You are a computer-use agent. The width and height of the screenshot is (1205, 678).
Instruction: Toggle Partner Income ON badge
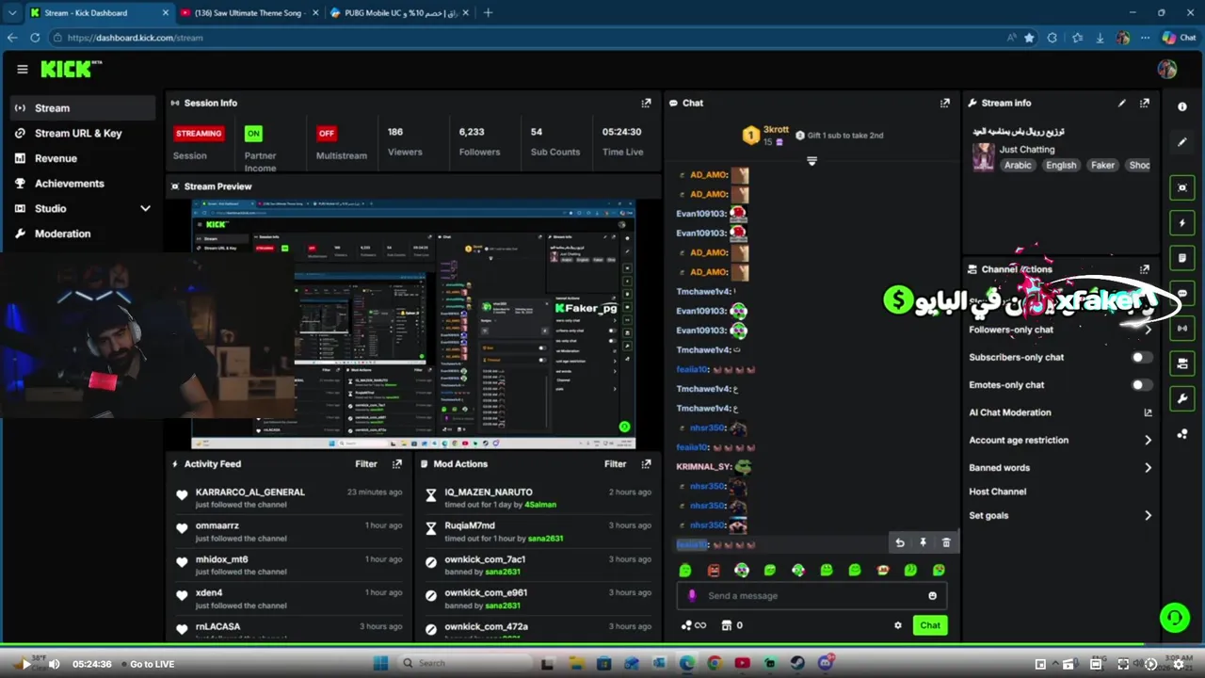[x=253, y=134]
